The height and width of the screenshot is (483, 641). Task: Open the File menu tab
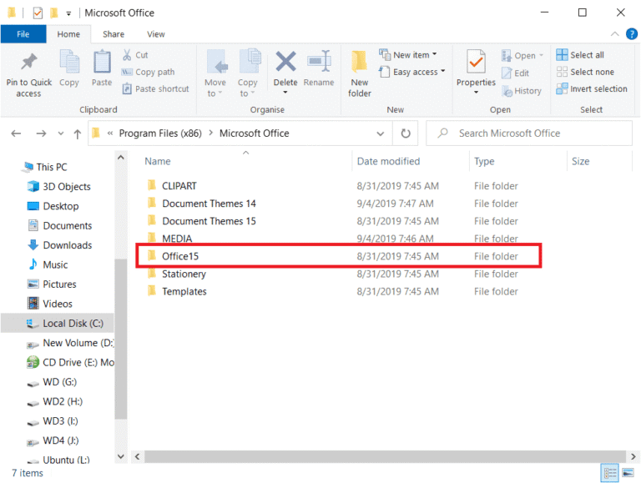click(23, 34)
